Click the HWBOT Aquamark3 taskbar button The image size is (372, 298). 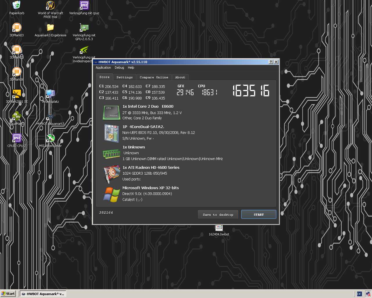click(43, 294)
